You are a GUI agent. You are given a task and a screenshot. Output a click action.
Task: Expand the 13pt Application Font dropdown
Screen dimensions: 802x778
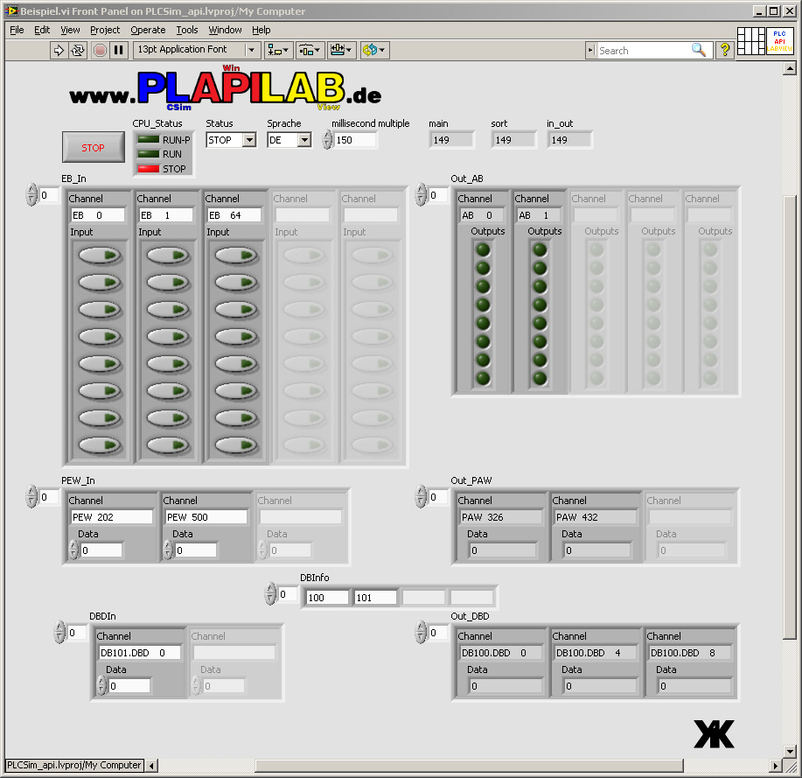click(x=253, y=50)
